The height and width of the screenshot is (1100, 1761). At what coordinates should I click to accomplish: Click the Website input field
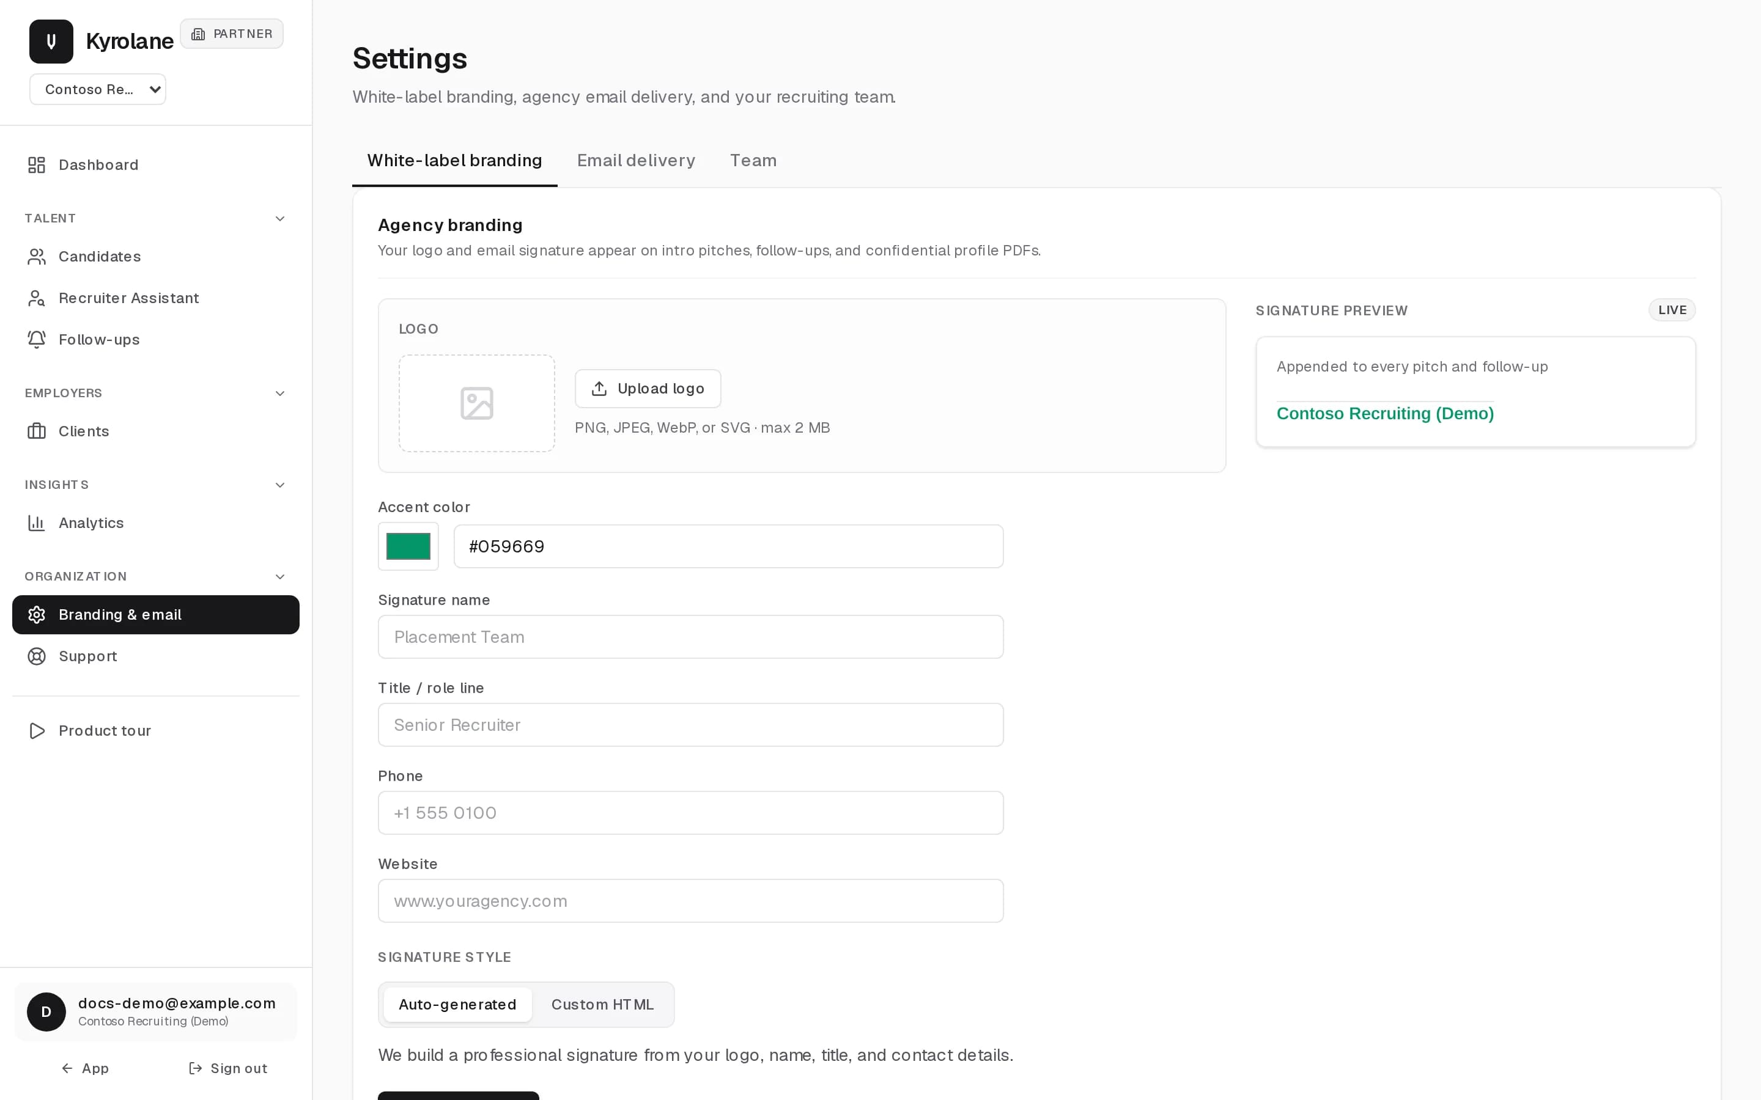coord(690,901)
